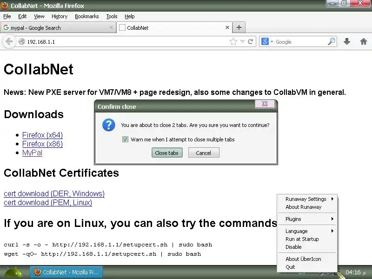This screenshot has width=372, height=279.
Task: Click the globe site identity icon
Action: pos(22,41)
